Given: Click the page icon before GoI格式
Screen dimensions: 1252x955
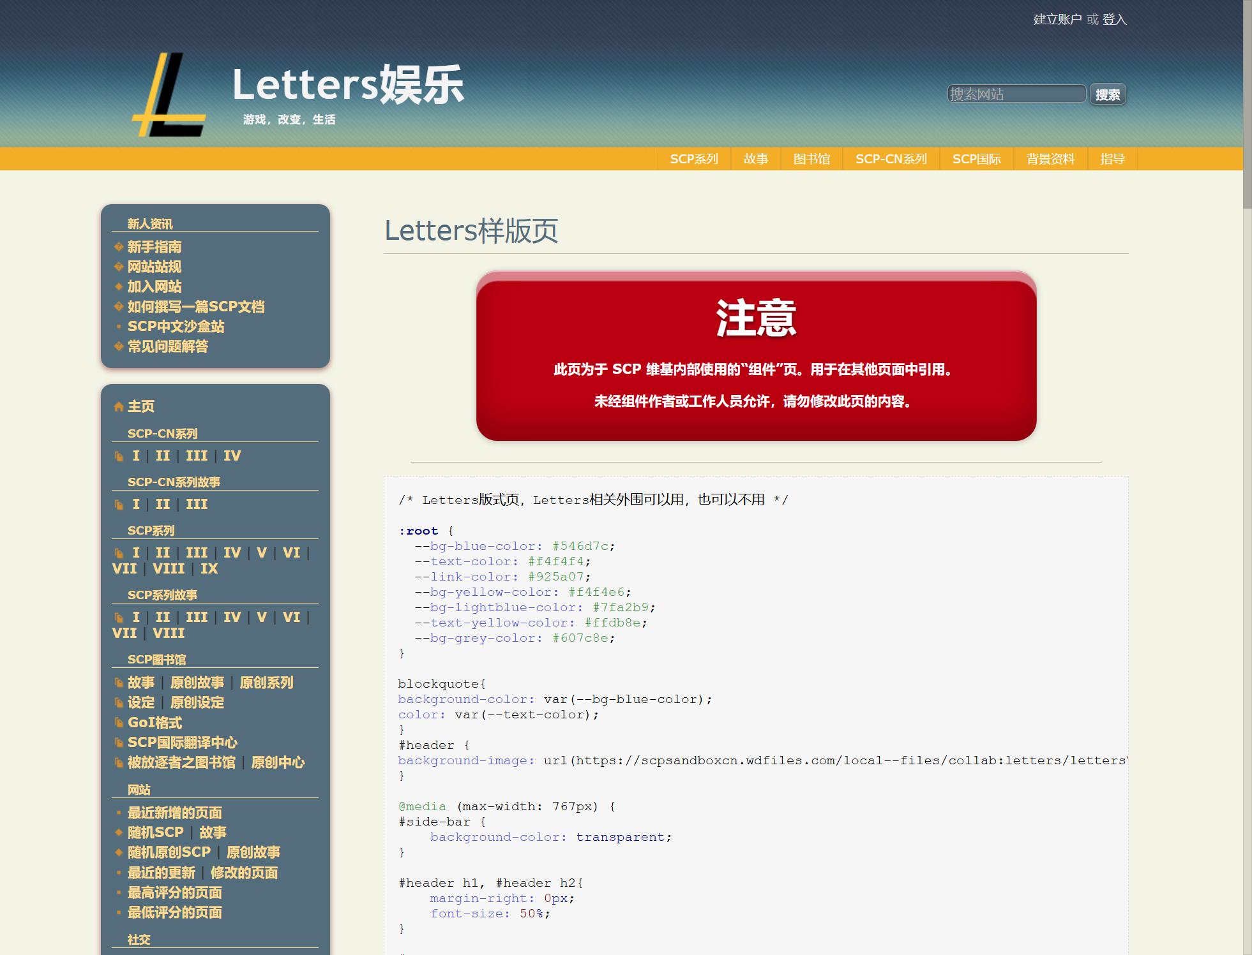Looking at the screenshot, I should pos(119,723).
